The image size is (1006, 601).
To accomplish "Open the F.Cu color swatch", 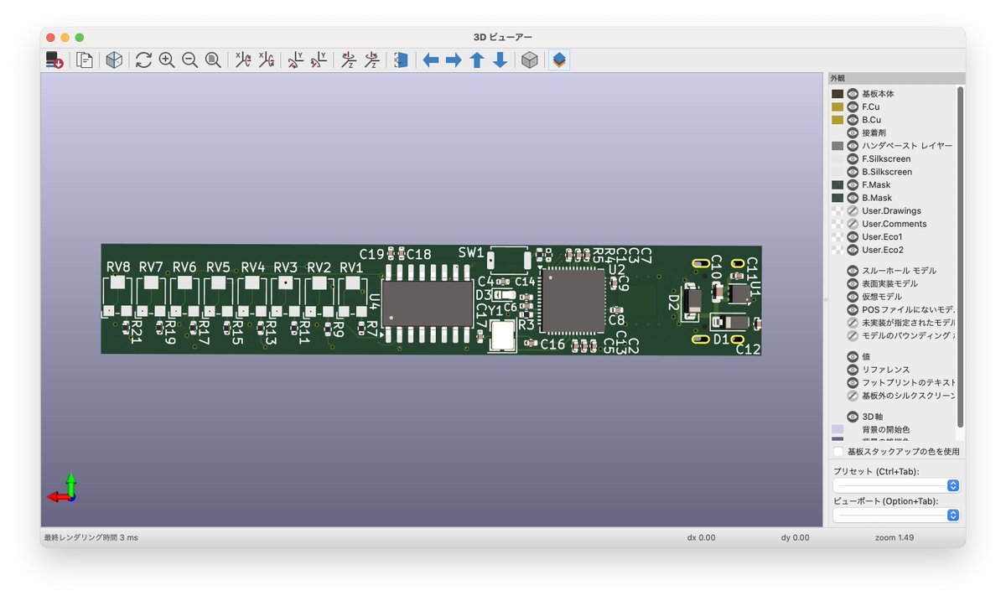I will (837, 106).
